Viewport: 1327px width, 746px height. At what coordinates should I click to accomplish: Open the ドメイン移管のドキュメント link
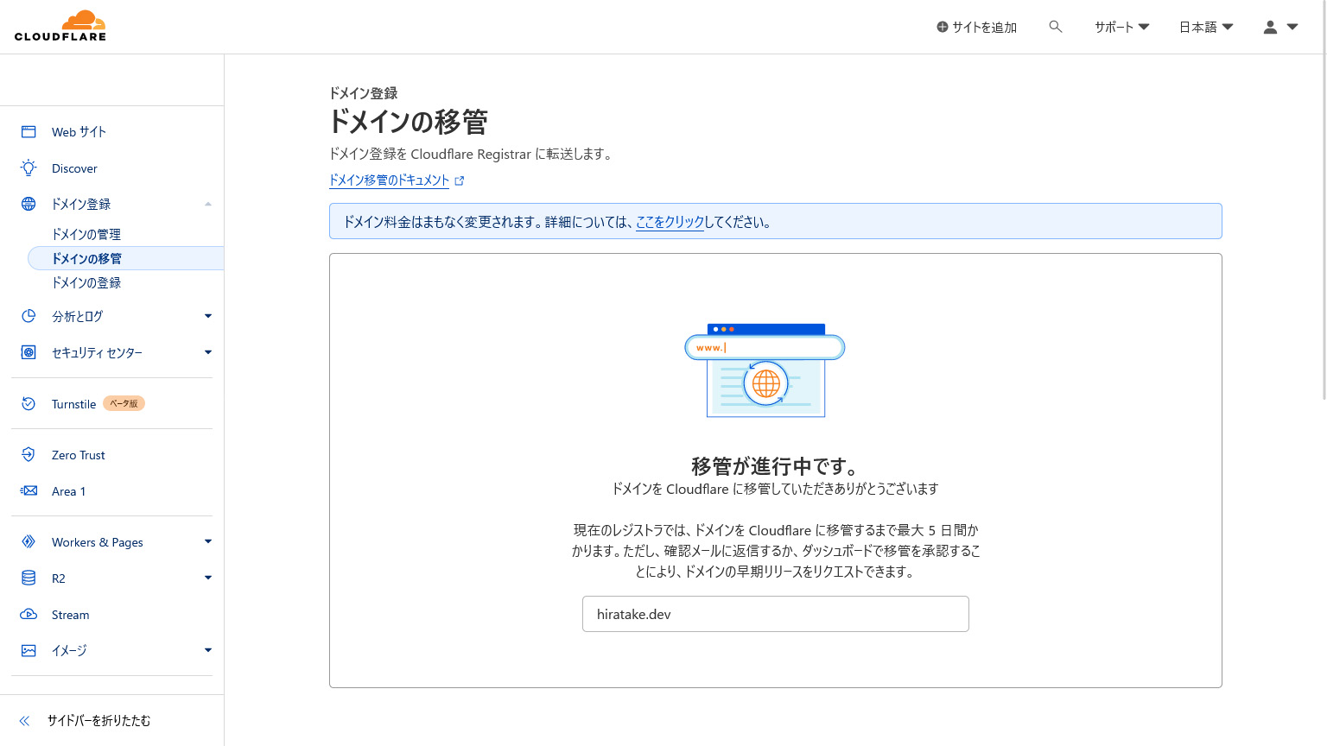pyautogui.click(x=389, y=180)
